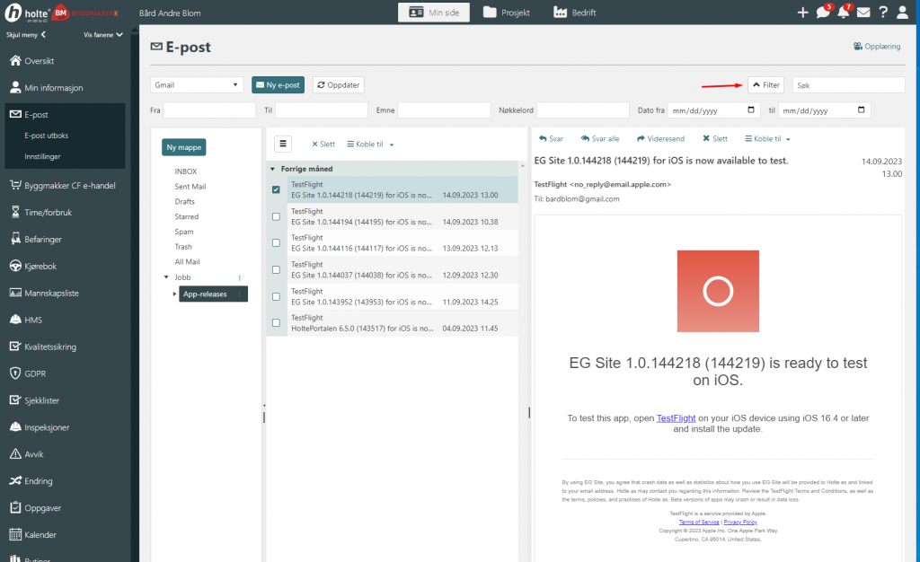Collapse the Jobb folder tree
Screen dimensions: 920x562
[165, 277]
